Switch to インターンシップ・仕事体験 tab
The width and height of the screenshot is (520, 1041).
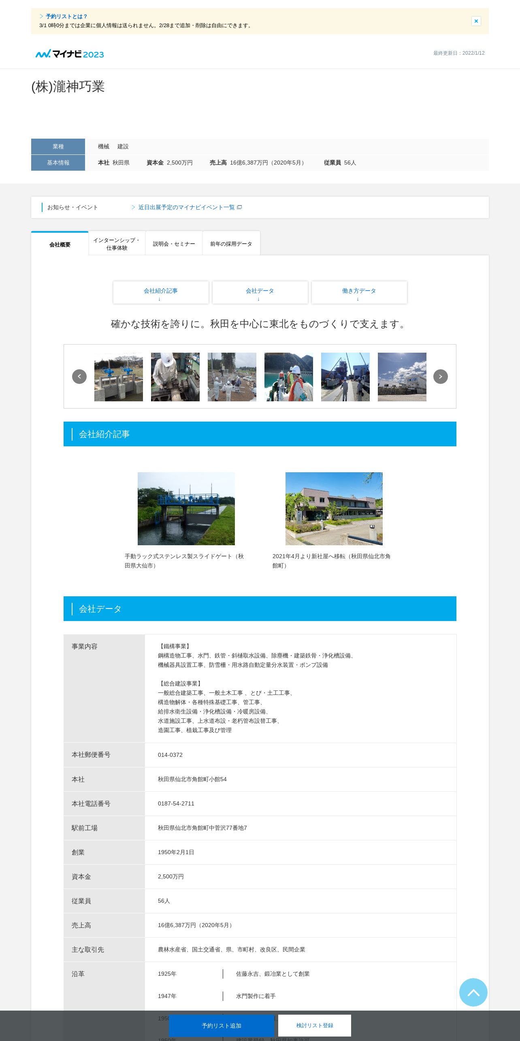(x=117, y=244)
